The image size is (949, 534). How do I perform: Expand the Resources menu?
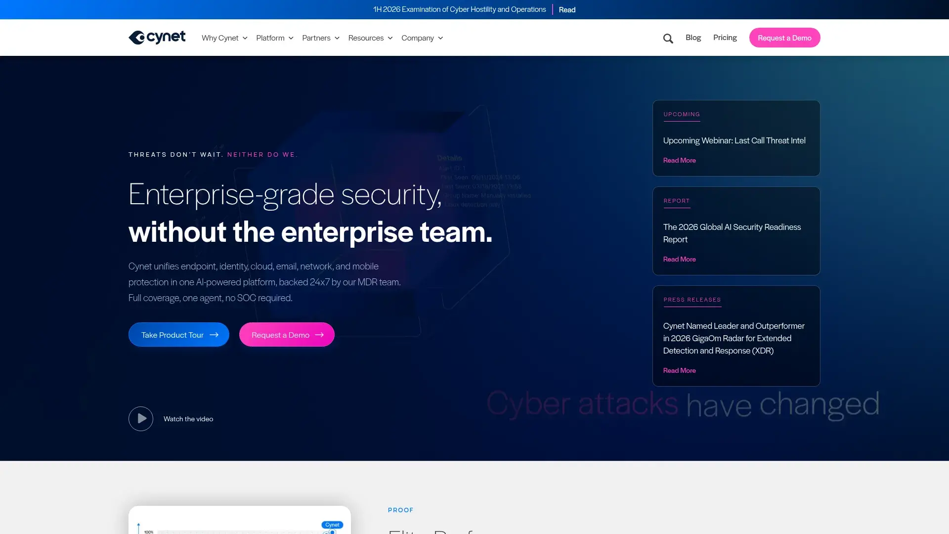[x=370, y=38]
